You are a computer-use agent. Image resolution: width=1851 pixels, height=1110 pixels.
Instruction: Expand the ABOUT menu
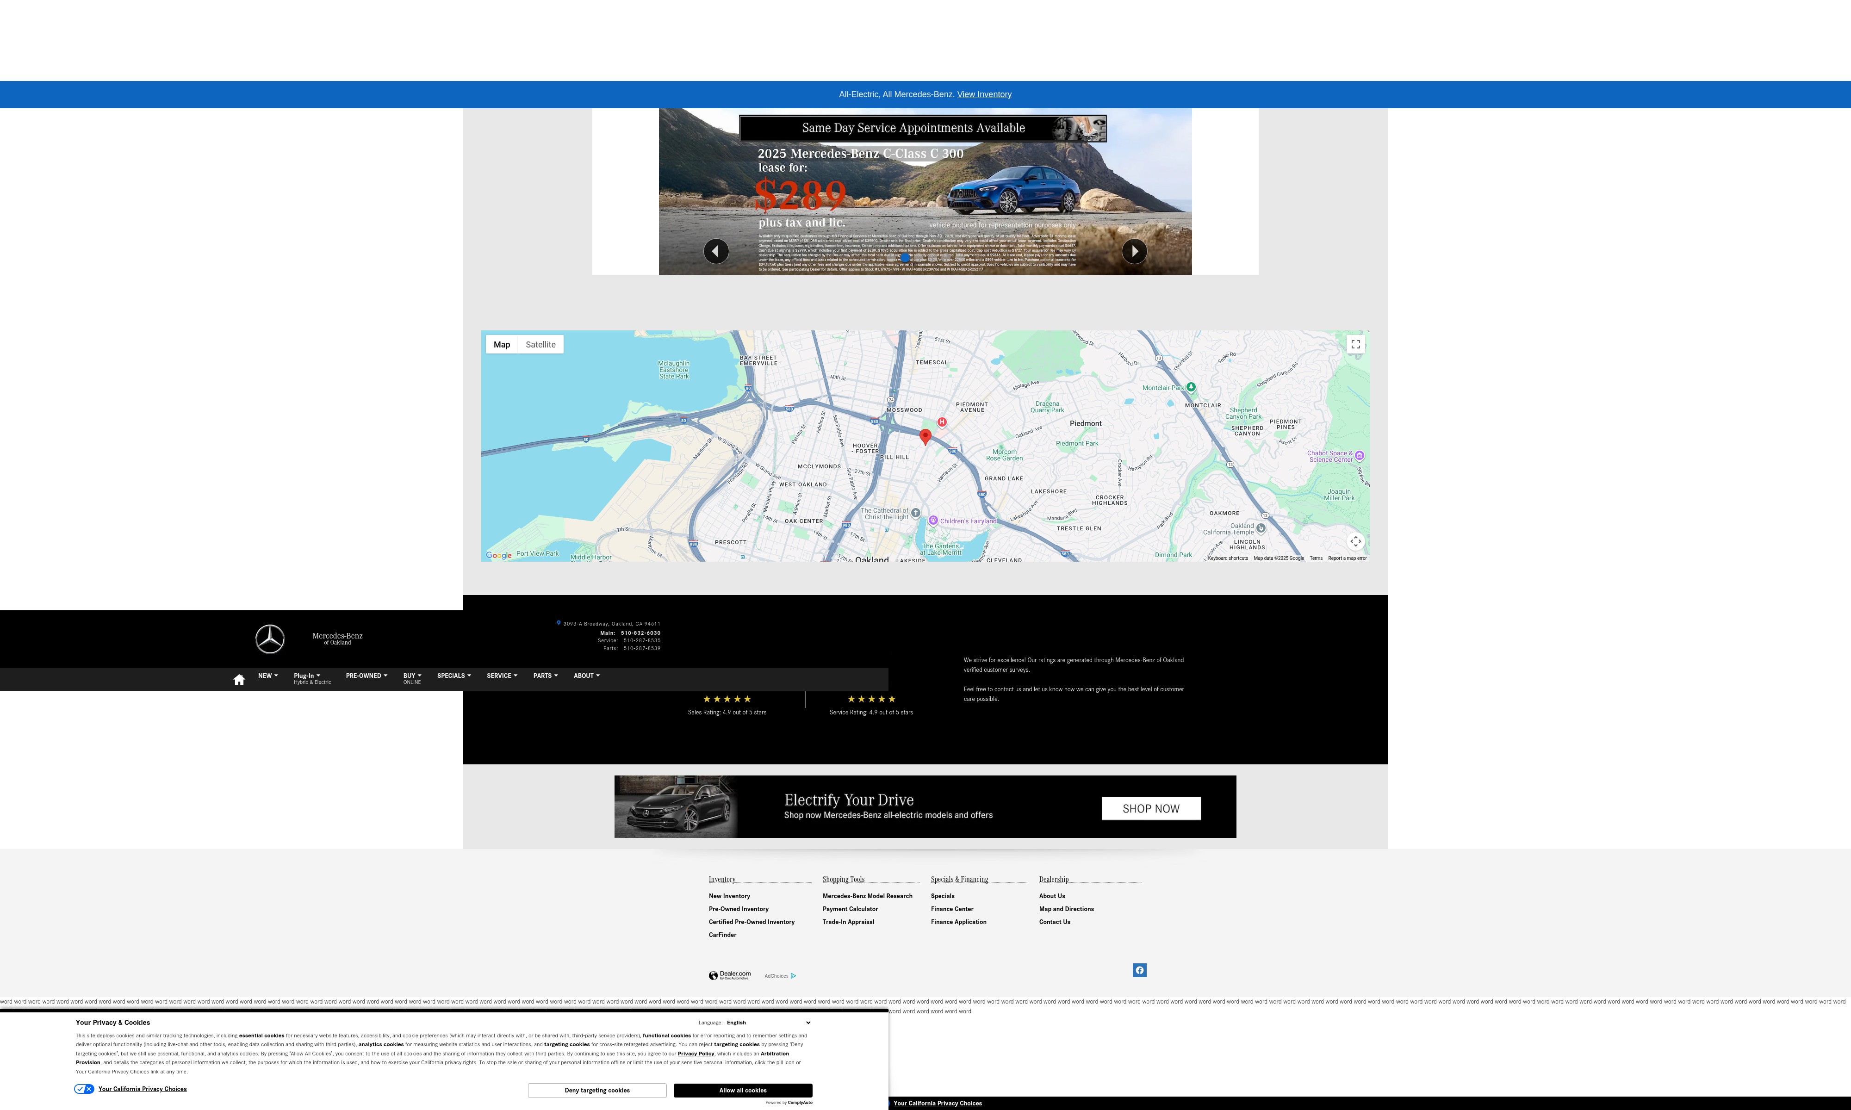(x=586, y=676)
